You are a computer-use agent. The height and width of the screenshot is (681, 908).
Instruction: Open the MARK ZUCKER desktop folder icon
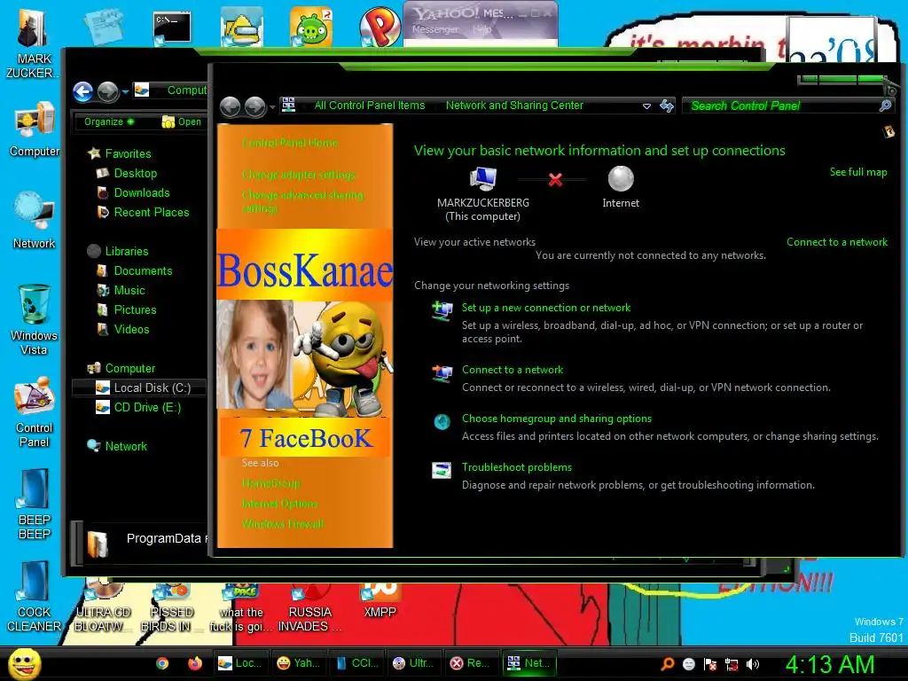point(32,42)
